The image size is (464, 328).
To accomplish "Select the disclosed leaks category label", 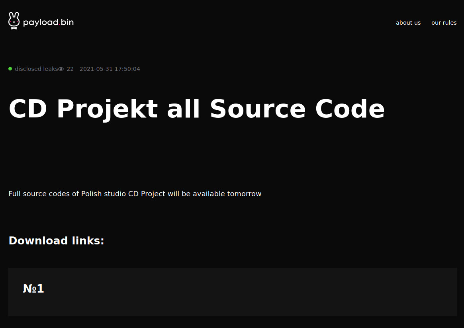I will [x=36, y=69].
